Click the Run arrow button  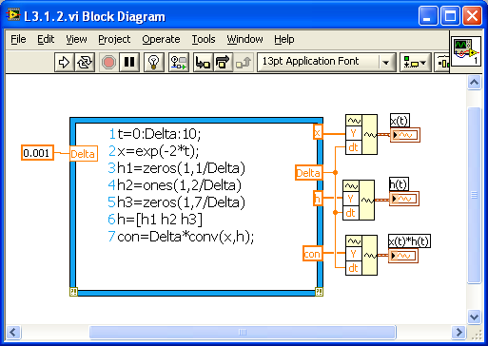(x=65, y=62)
